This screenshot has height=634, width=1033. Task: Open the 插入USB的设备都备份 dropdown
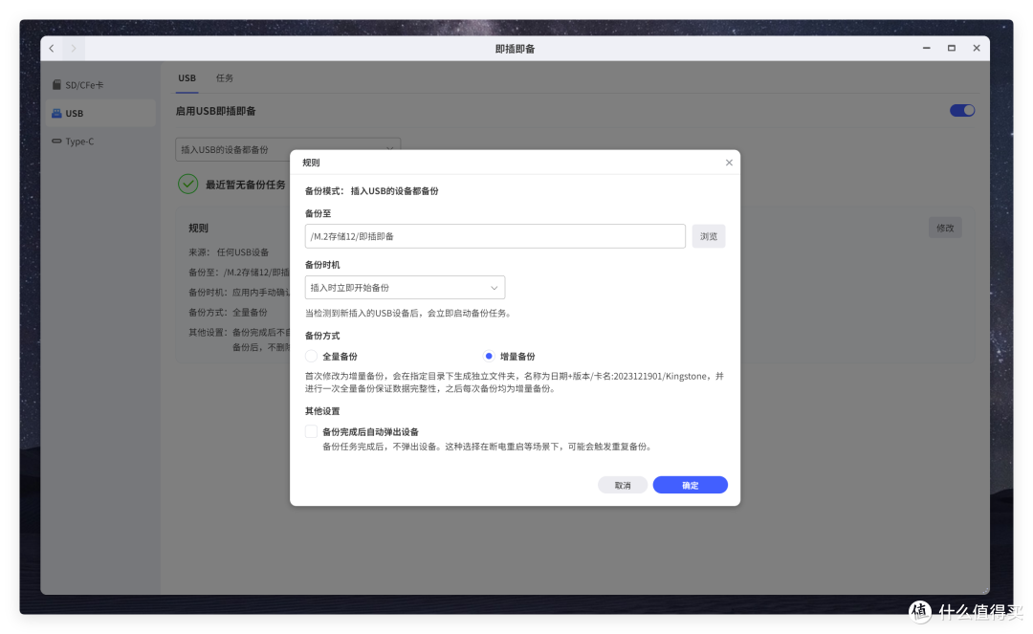pos(288,149)
